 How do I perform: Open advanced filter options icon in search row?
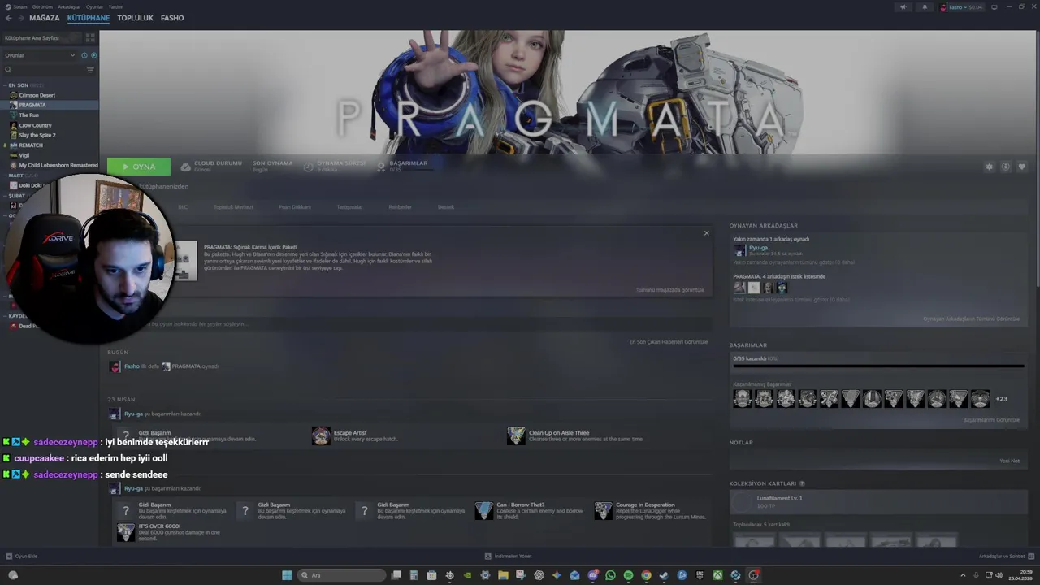click(x=90, y=70)
